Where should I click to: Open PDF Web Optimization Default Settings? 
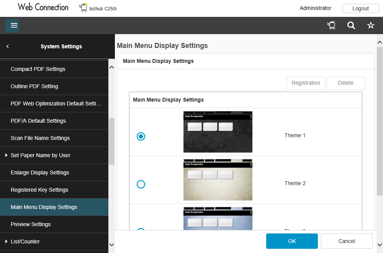click(x=54, y=103)
